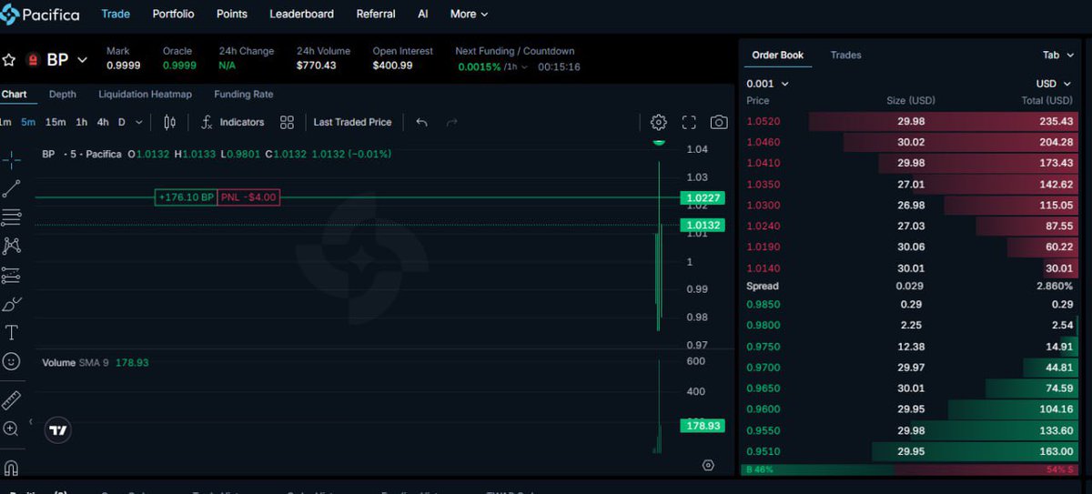1092x494 pixels.
Task: Click the Volume SMA 9 indicator legend
Action: (95, 362)
